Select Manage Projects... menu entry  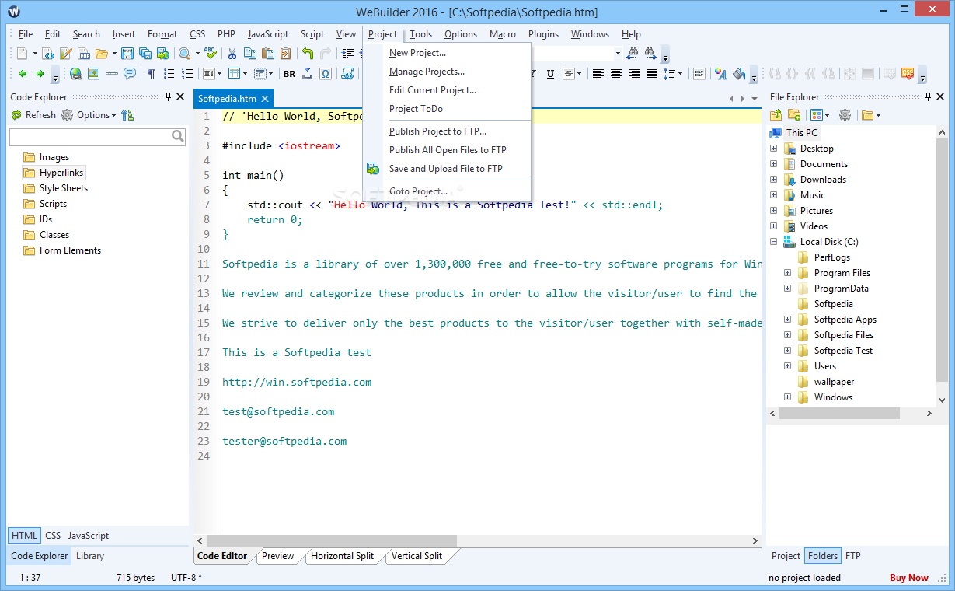point(447,72)
